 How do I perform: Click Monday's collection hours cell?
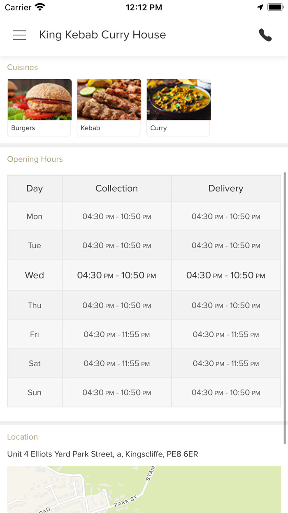click(116, 216)
